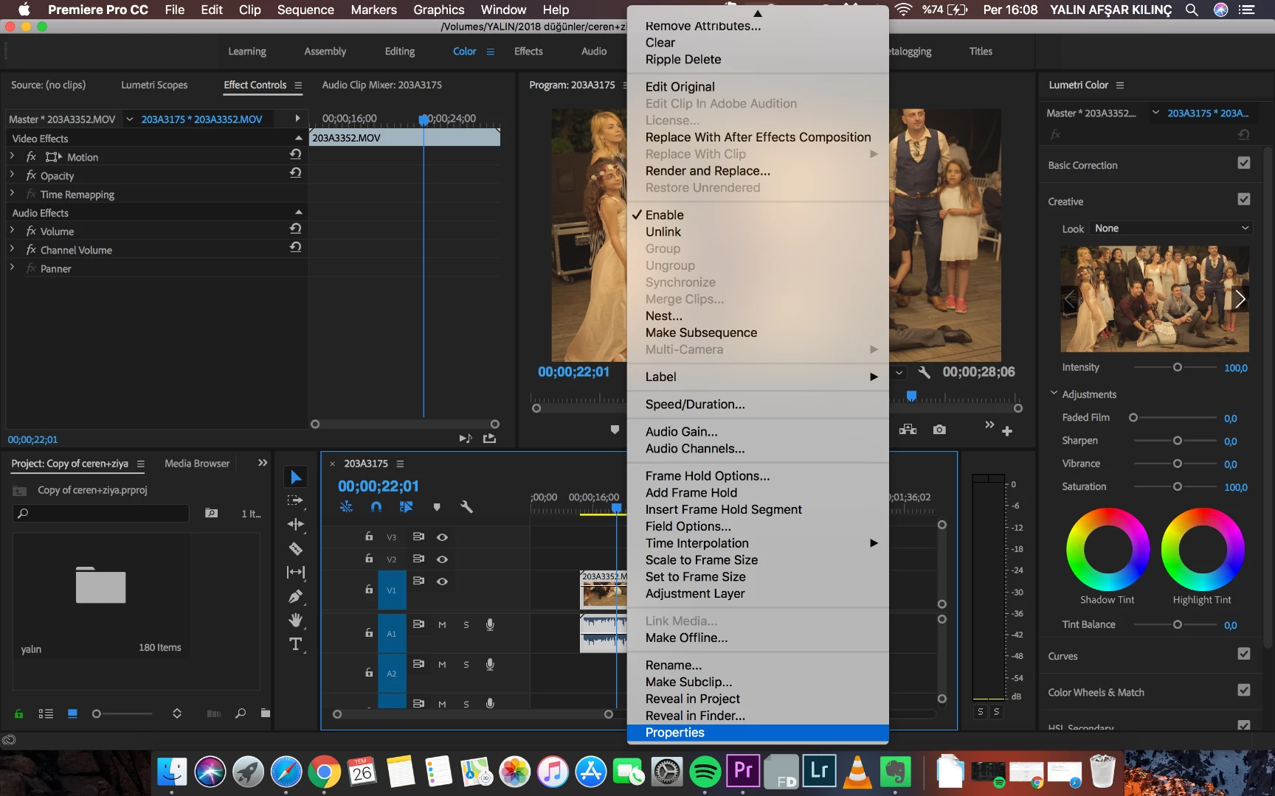Expand Channel Volume effect properties
This screenshot has height=796, width=1275.
coord(13,249)
